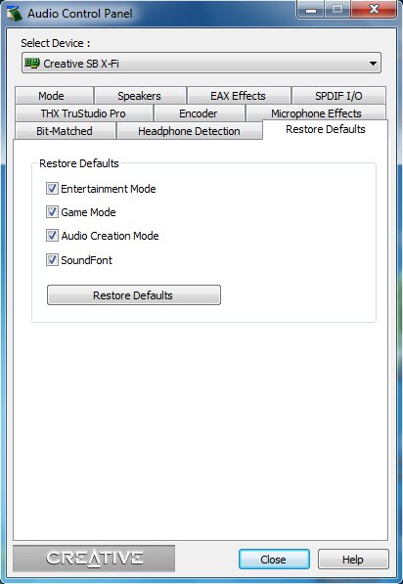Toggle the Game Mode checkbox

[52, 212]
